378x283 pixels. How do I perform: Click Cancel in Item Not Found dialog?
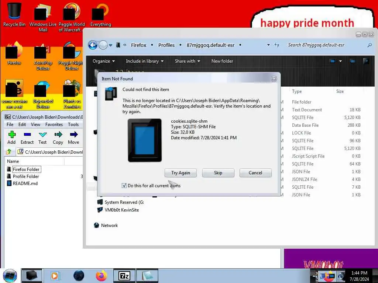(x=255, y=173)
